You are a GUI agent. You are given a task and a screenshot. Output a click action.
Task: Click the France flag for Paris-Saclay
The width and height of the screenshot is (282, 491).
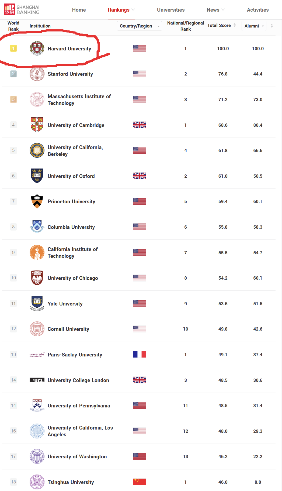(139, 354)
